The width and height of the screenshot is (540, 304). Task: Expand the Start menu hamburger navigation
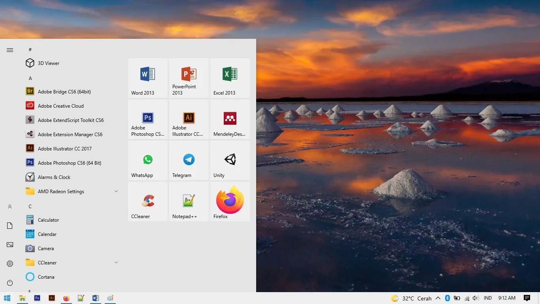[10, 50]
